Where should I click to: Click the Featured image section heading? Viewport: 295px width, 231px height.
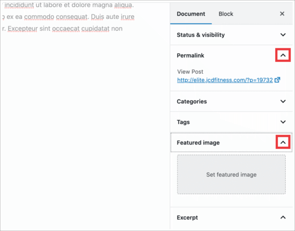coord(198,143)
